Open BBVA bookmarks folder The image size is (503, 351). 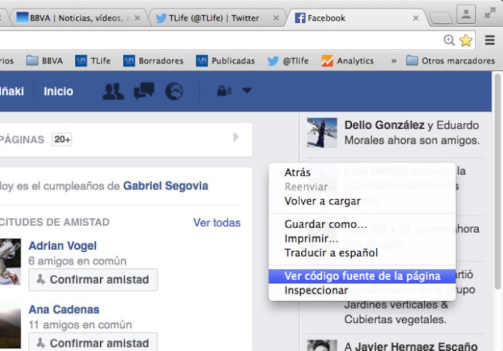(x=45, y=61)
